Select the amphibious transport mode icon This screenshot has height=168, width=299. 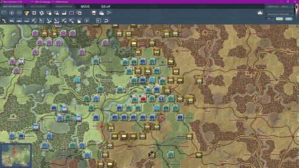(27, 21)
